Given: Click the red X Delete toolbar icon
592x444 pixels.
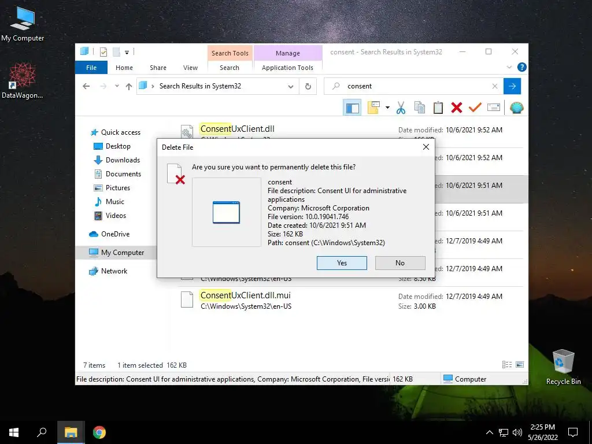Looking at the screenshot, I should tap(457, 108).
